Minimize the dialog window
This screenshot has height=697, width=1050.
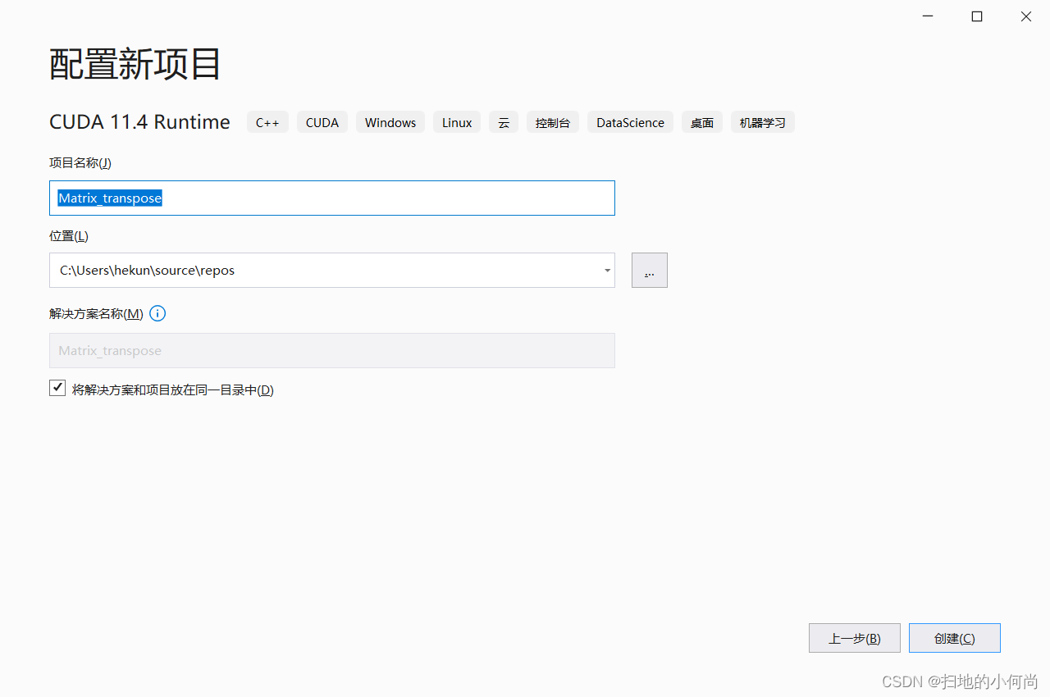click(928, 16)
